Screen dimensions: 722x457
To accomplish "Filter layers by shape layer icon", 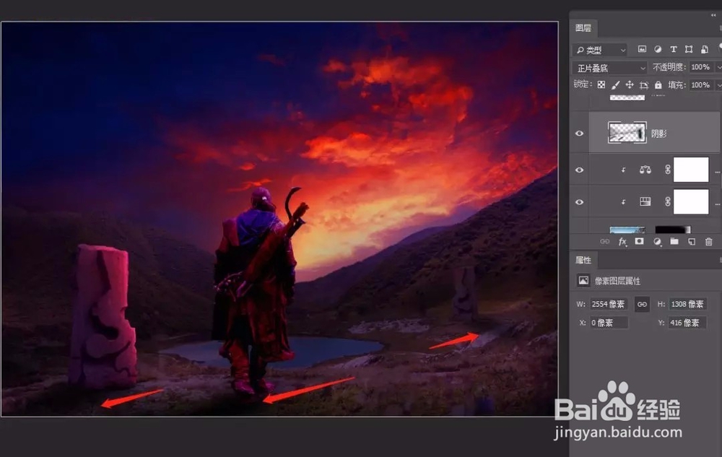I will pos(689,49).
